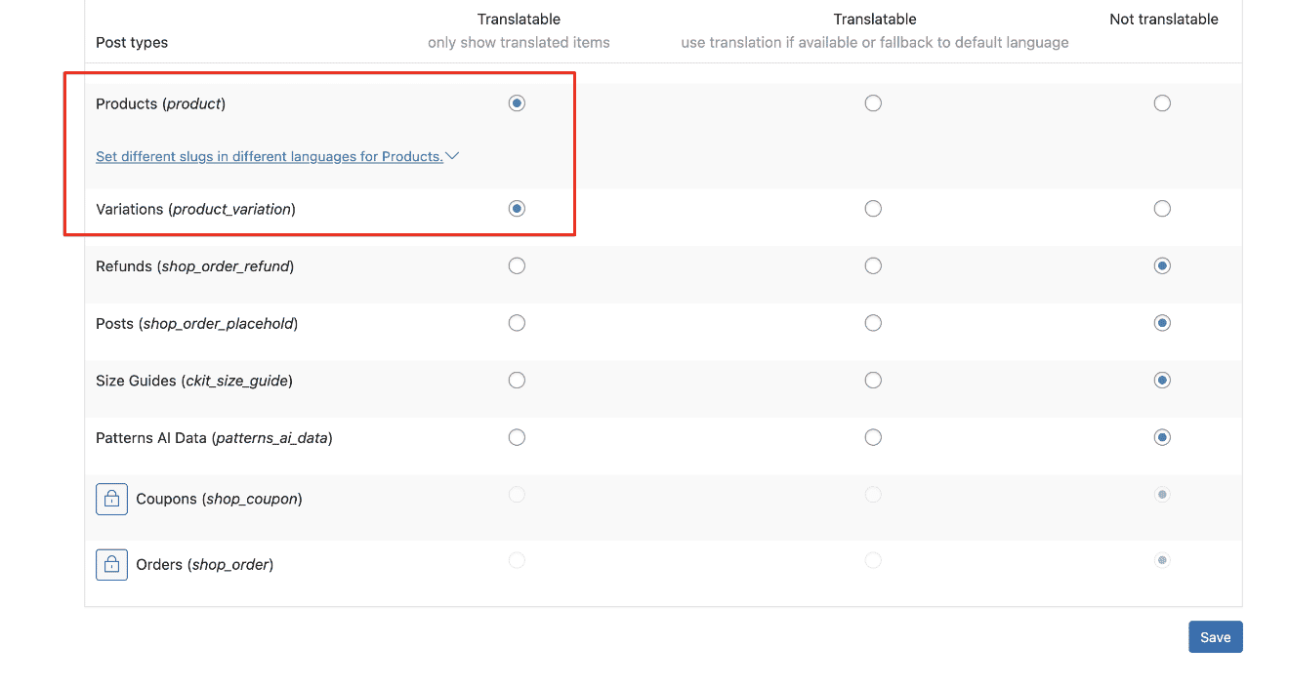
Task: Set Products to Not translatable
Action: pos(1162,103)
